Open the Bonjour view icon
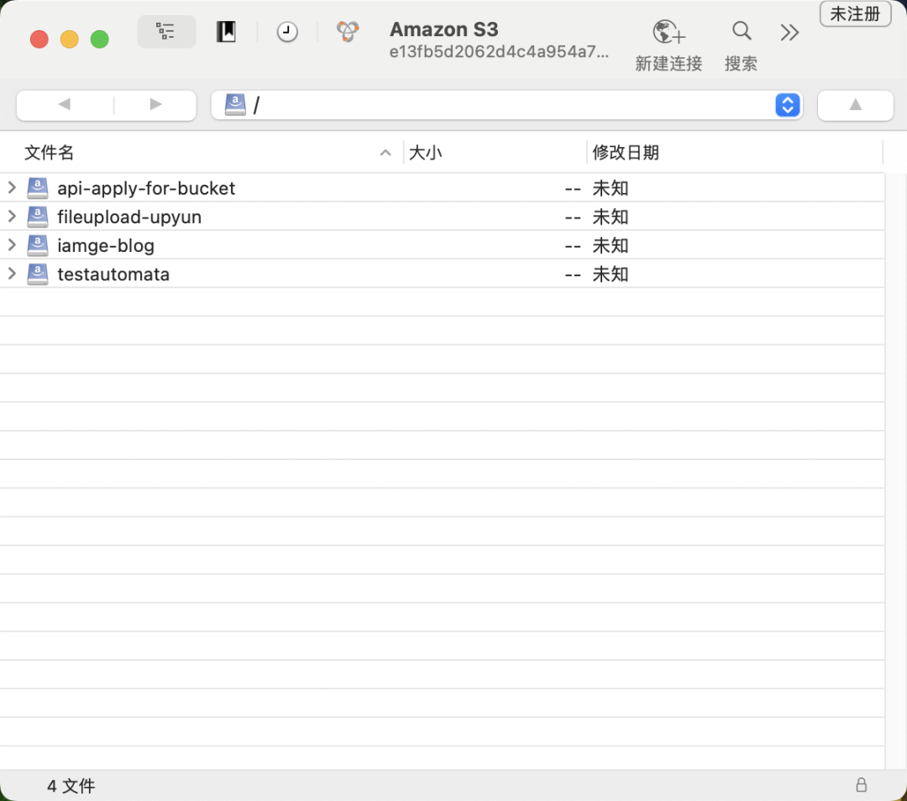907x801 pixels. click(x=348, y=31)
